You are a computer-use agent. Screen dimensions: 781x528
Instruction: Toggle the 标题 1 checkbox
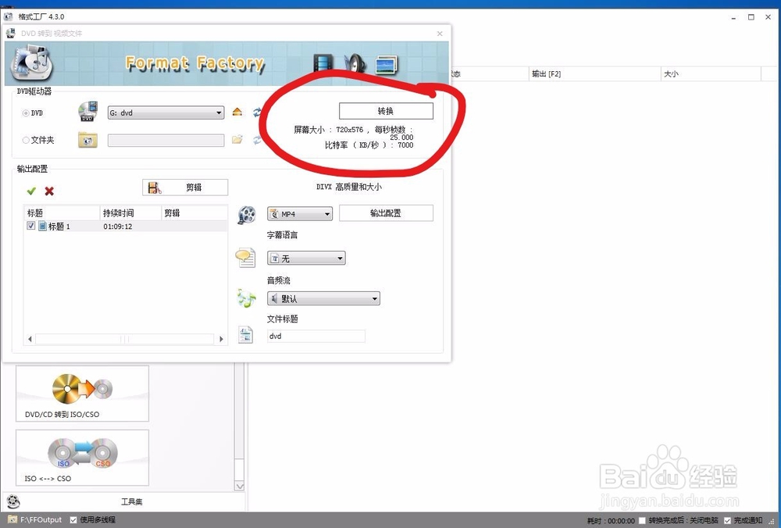pos(31,226)
